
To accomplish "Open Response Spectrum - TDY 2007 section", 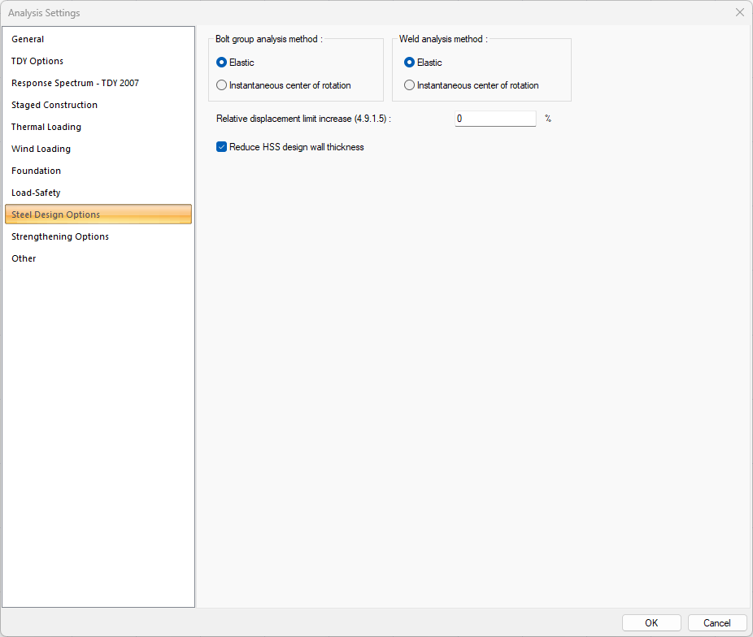I will coord(75,83).
